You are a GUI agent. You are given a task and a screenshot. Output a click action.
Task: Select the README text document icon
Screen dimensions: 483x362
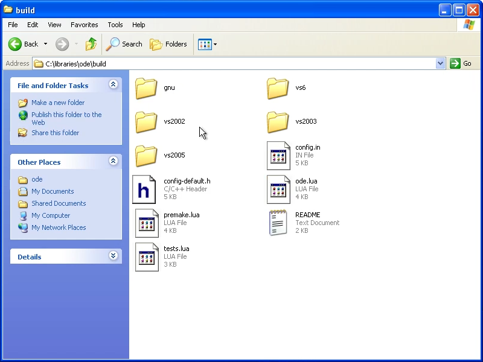click(x=278, y=223)
